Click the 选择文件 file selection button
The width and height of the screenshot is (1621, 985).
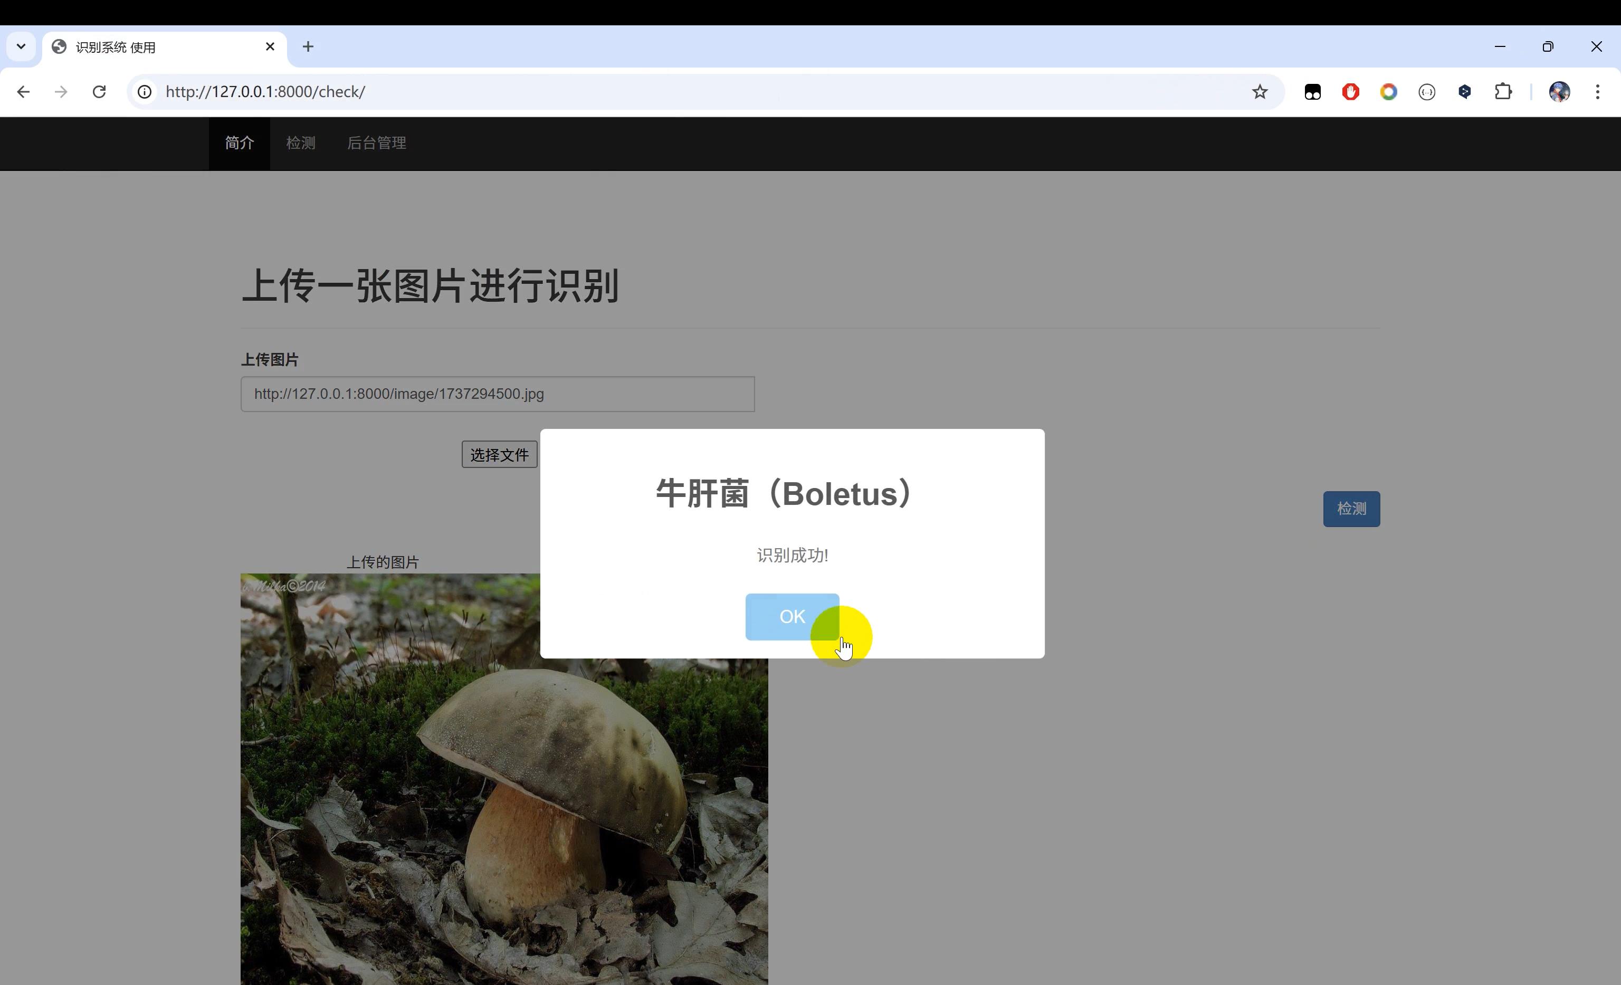point(499,454)
